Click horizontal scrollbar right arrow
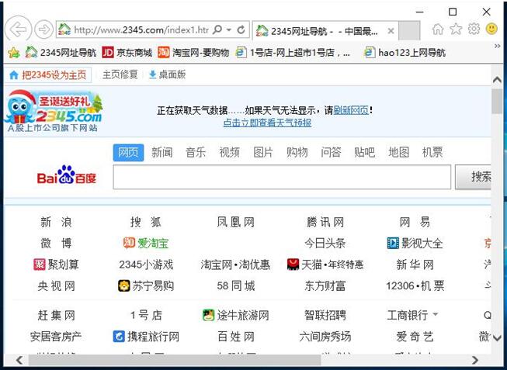The image size is (507, 370). pos(474,360)
